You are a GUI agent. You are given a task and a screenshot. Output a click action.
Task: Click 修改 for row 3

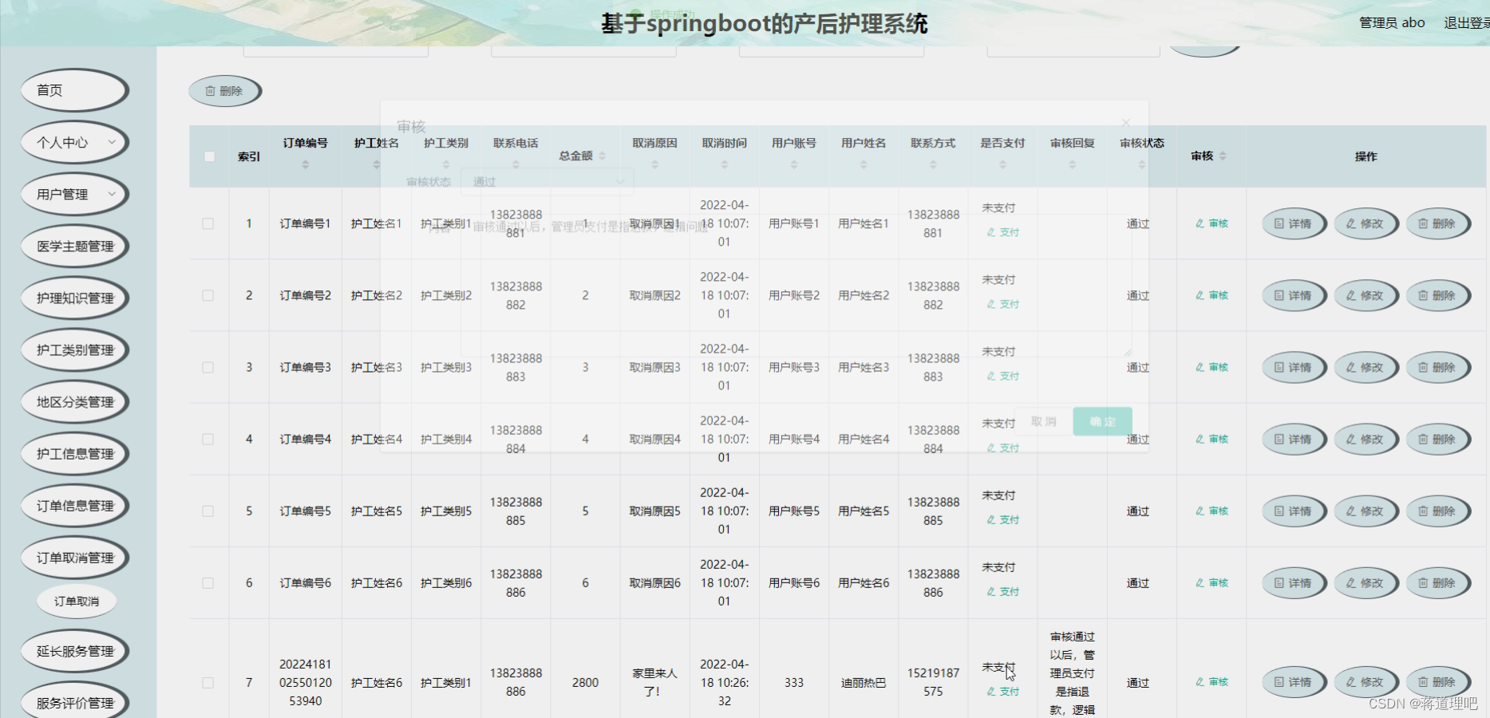[1366, 367]
